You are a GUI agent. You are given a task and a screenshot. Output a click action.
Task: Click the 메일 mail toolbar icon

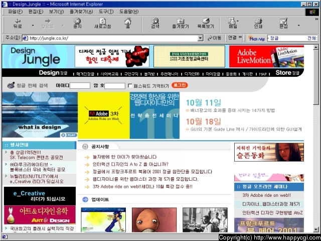pos(233,24)
